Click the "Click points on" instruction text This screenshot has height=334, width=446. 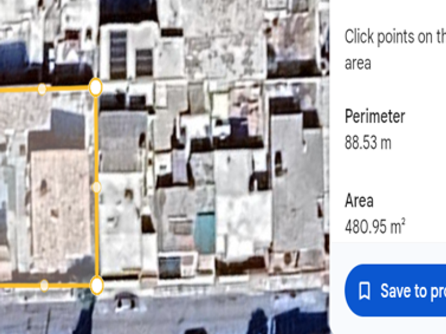[x=396, y=37]
